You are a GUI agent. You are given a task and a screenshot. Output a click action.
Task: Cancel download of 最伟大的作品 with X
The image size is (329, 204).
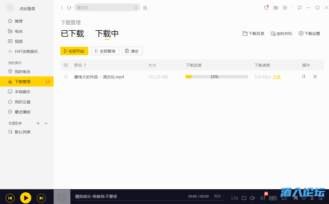315,76
